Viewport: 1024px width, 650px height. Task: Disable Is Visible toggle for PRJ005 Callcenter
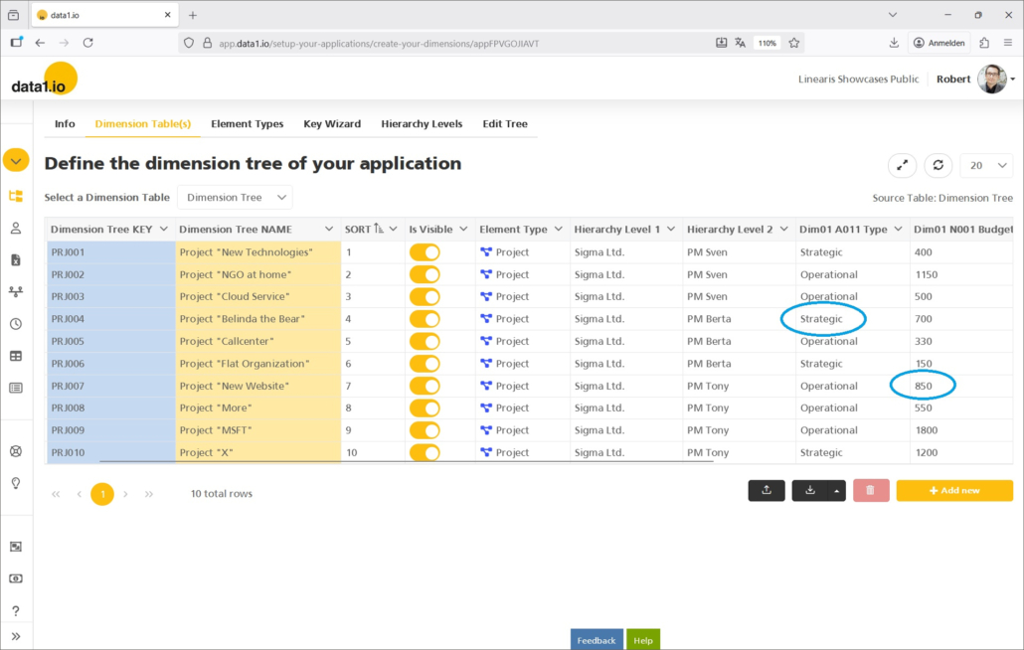click(425, 341)
